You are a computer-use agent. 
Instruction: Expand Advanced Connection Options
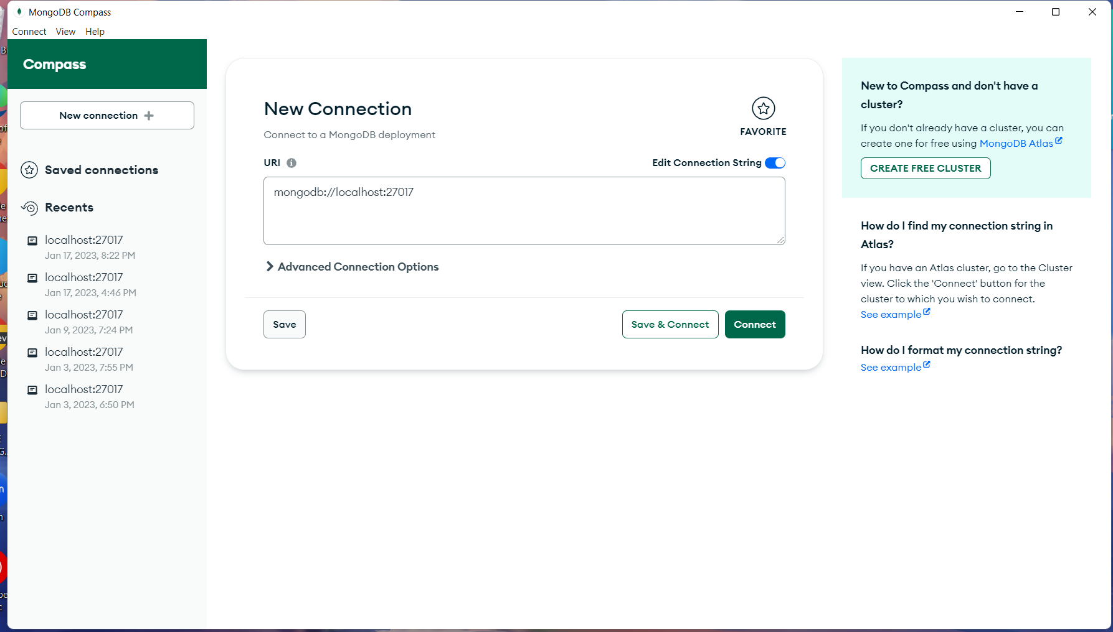click(358, 266)
